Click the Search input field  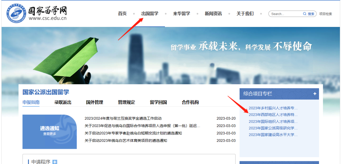[285, 14]
